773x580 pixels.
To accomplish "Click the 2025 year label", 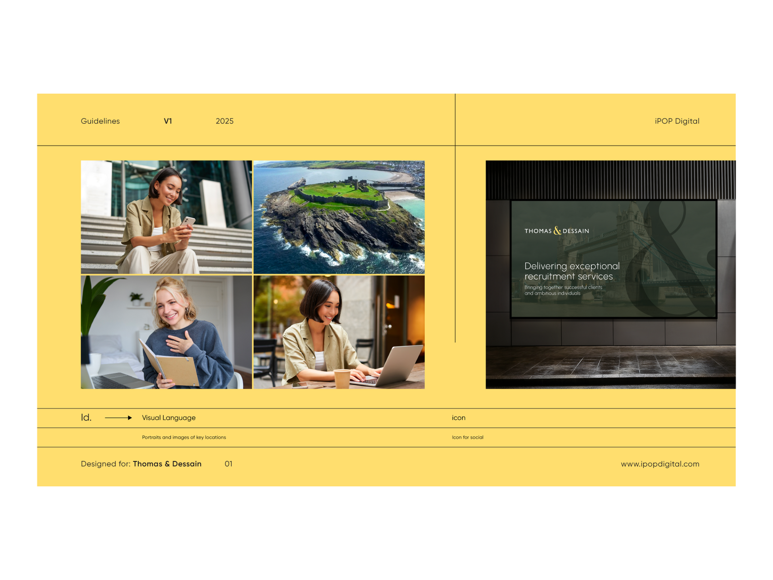I will tap(224, 121).
